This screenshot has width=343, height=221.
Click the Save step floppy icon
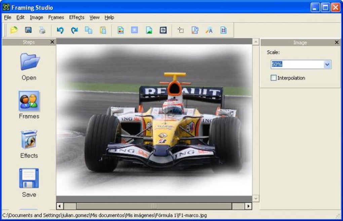tap(29, 183)
